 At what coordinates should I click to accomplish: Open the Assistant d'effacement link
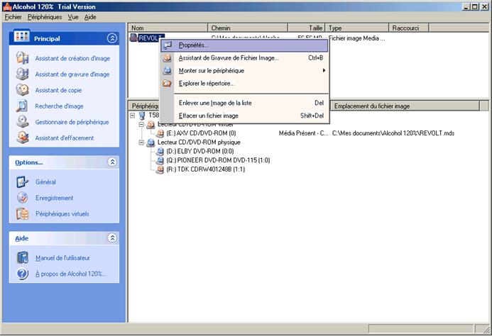click(65, 138)
